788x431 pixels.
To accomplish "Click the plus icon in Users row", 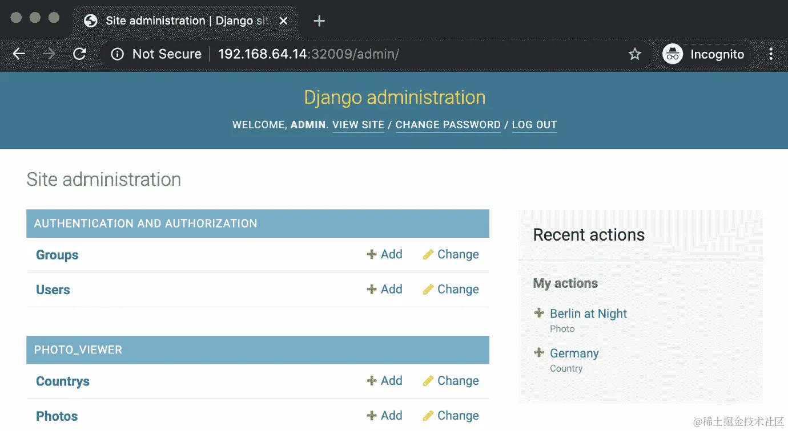I will pos(371,289).
